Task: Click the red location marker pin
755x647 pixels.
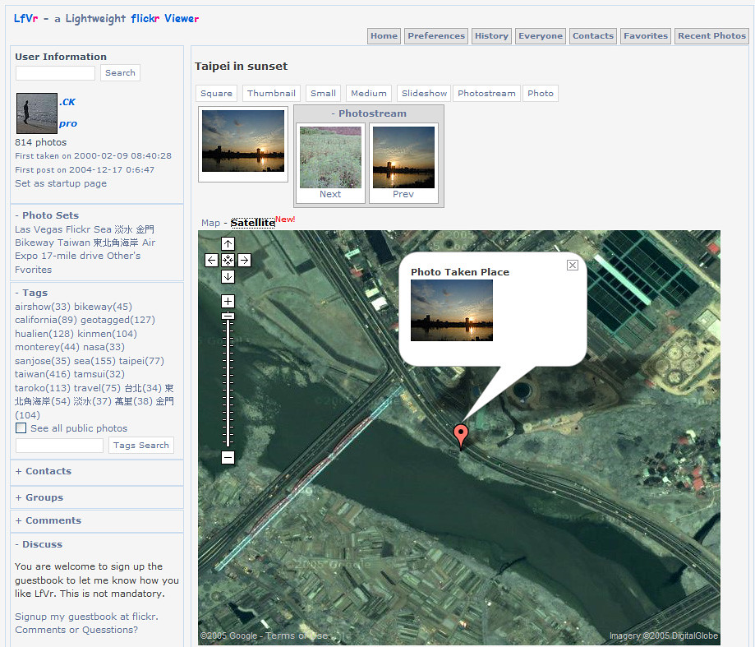Action: click(x=461, y=436)
